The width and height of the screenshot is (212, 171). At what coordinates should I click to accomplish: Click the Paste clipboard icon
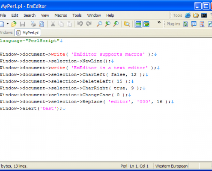click(69, 24)
